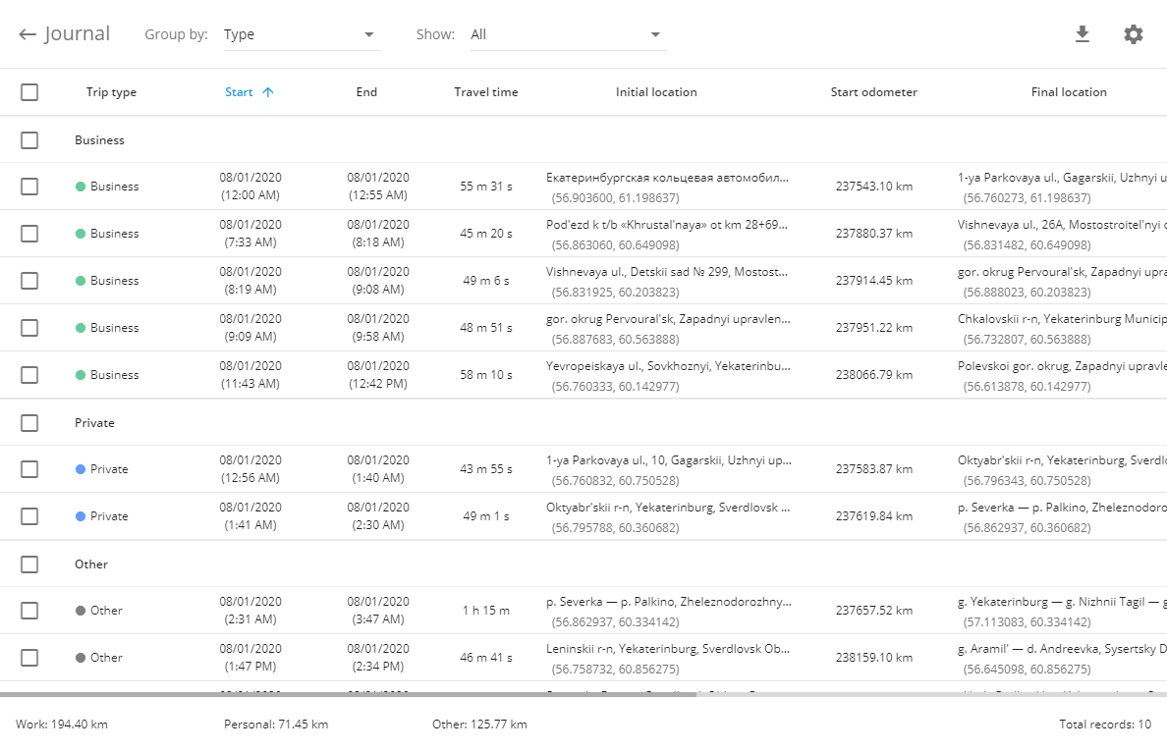Click final location Polevskoi gor. okrug

pyautogui.click(x=1062, y=366)
